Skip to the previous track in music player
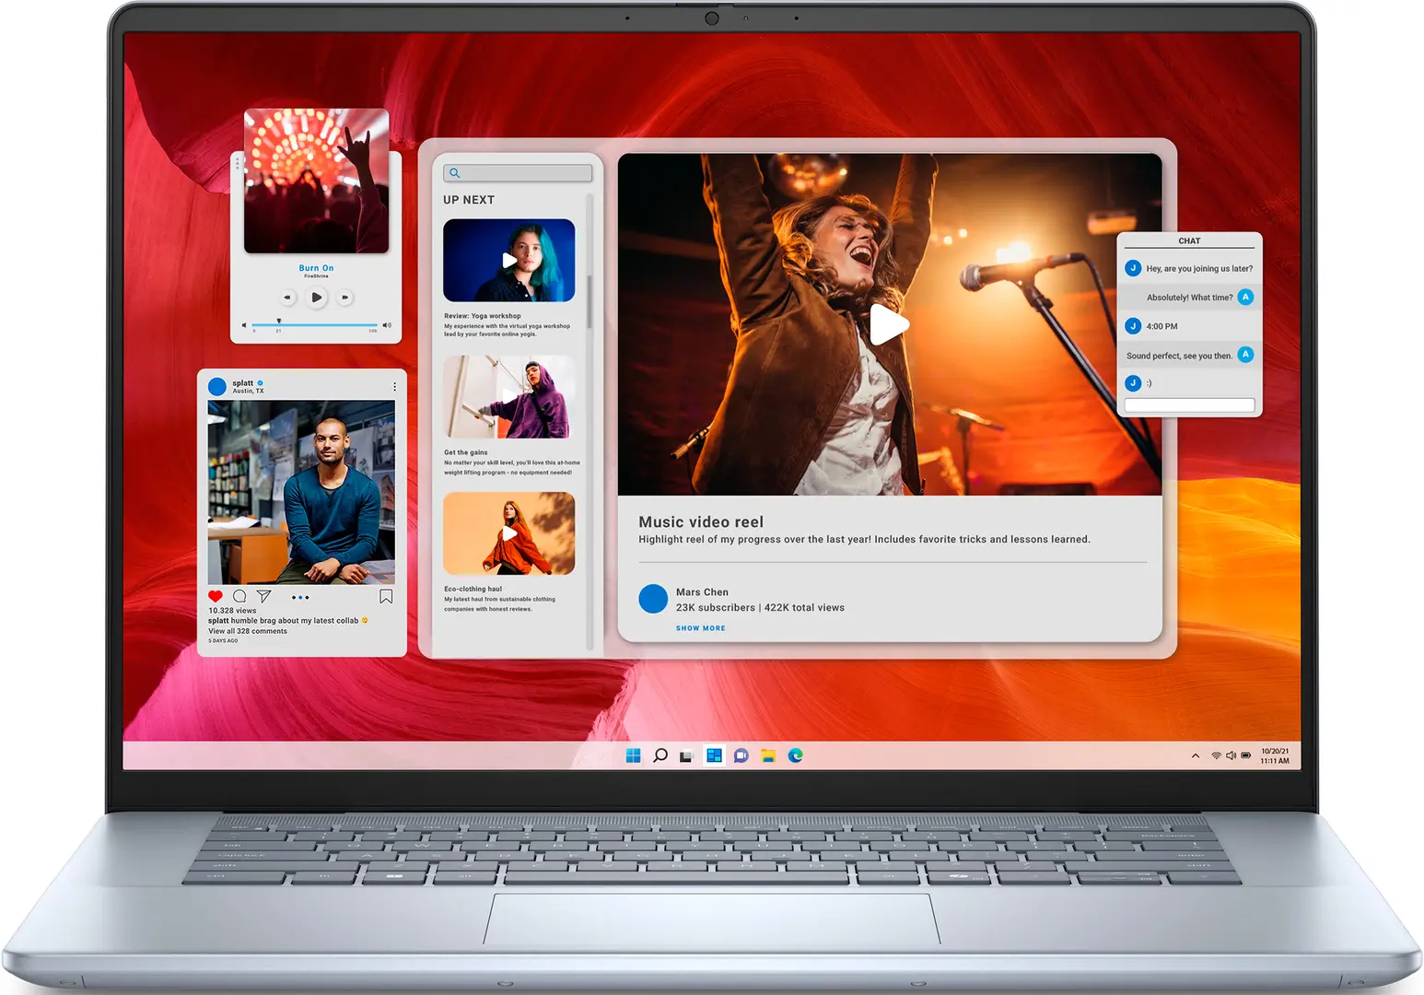 click(287, 298)
